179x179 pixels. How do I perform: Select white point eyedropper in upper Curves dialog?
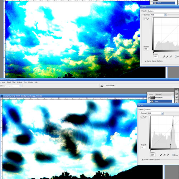171,57
